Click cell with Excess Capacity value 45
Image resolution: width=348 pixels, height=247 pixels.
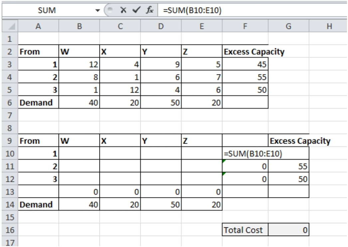point(246,64)
